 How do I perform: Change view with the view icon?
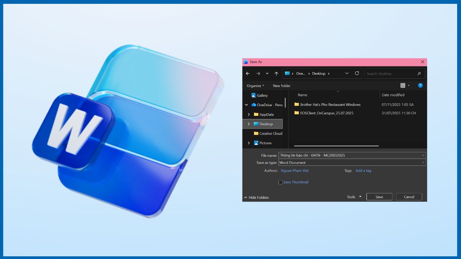tap(403, 86)
